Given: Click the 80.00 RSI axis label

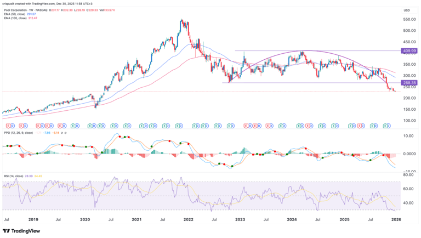Looking at the screenshot, I should pyautogui.click(x=409, y=175).
